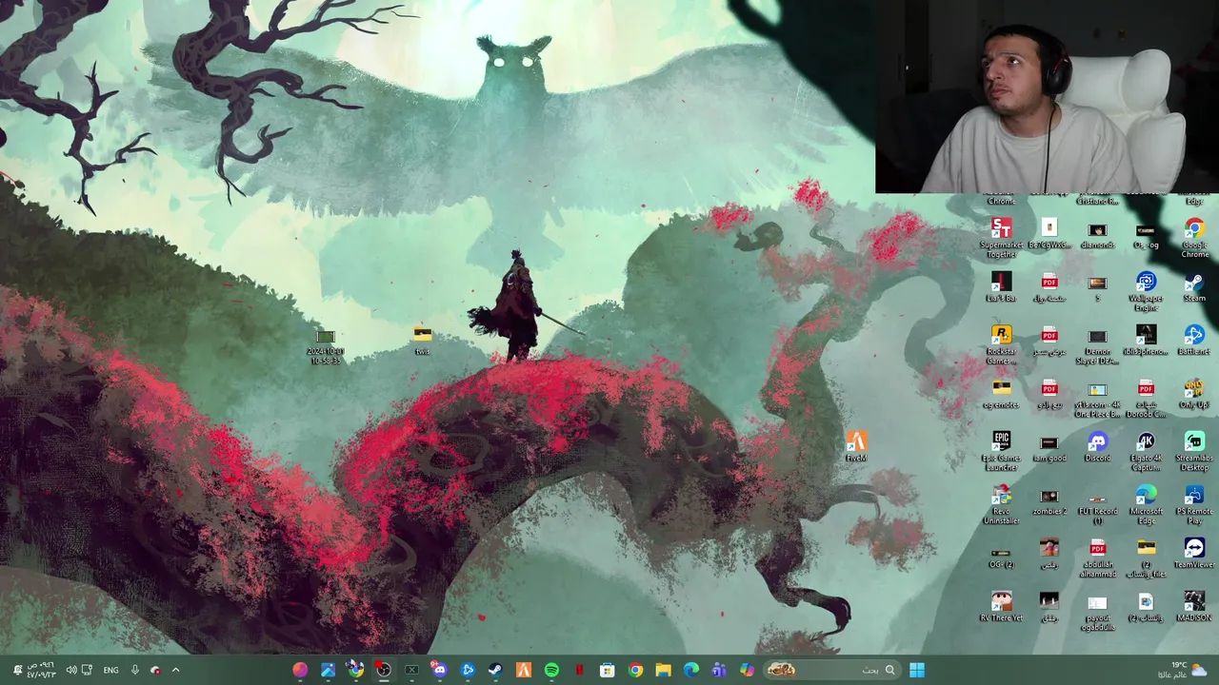This screenshot has height=685, width=1219.
Task: Open the Windows Start button in the taskbar
Action: click(917, 670)
